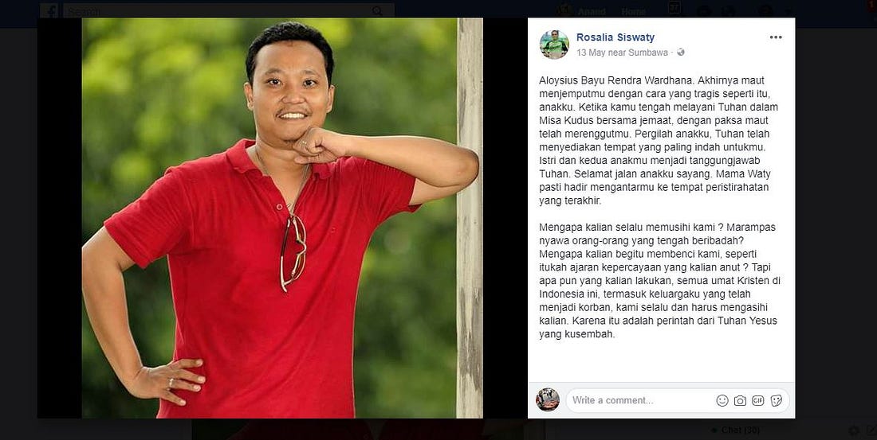Open the 13 May post timestamp
877x440 pixels.
pos(589,53)
